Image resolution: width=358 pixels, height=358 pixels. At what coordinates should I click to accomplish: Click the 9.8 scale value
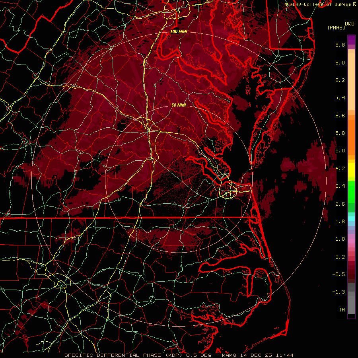[x=340, y=45]
